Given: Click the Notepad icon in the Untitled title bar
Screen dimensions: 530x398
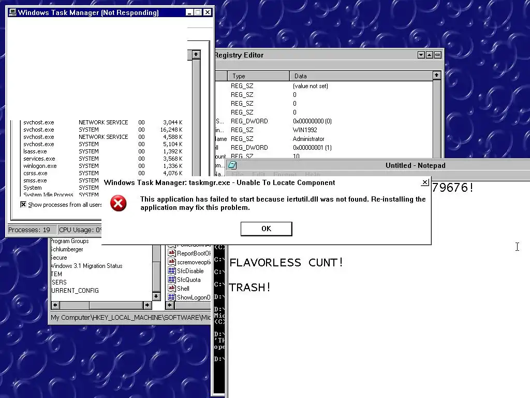Looking at the screenshot, I should coord(232,165).
